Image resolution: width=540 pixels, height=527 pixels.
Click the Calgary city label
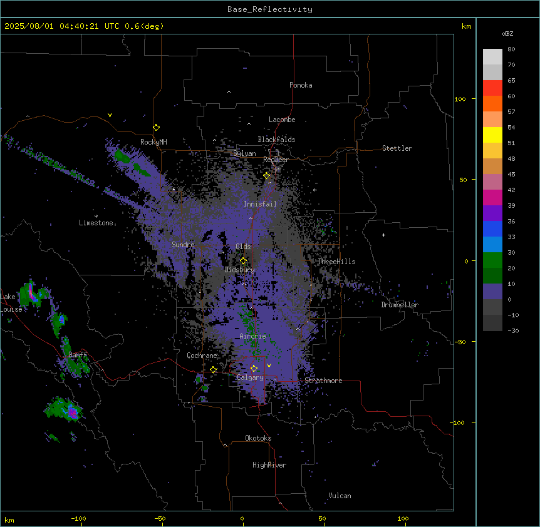coord(250,377)
